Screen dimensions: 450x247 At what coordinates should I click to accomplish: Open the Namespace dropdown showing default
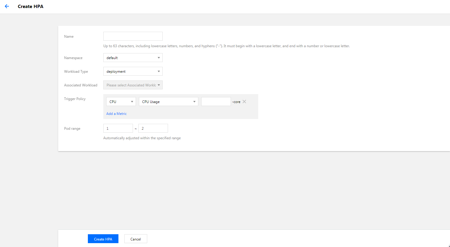coord(133,58)
